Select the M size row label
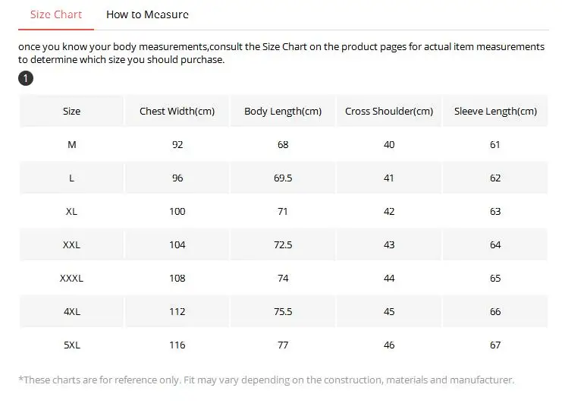Viewport: 562px width, 416px height. point(71,144)
